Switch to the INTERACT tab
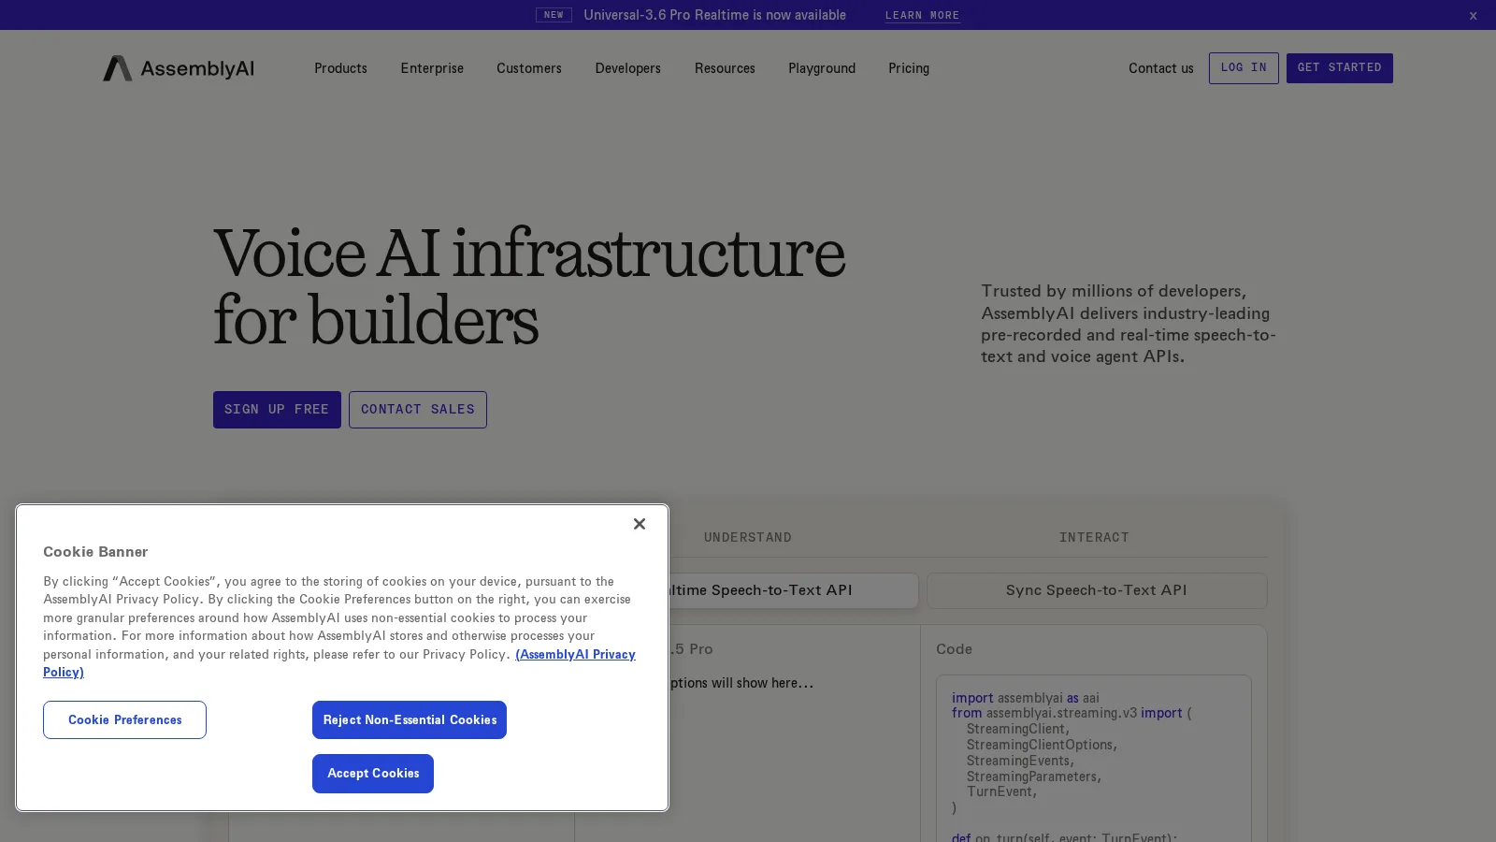The image size is (1496, 842). 1094,537
